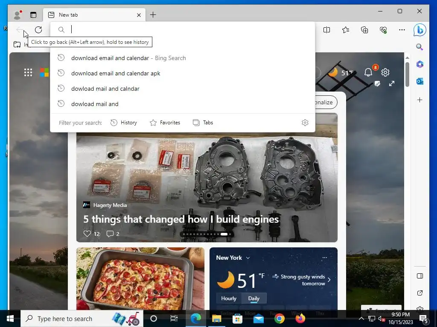The image size is (437, 327).
Task: Open File Explorer from taskbar
Action: click(x=216, y=318)
